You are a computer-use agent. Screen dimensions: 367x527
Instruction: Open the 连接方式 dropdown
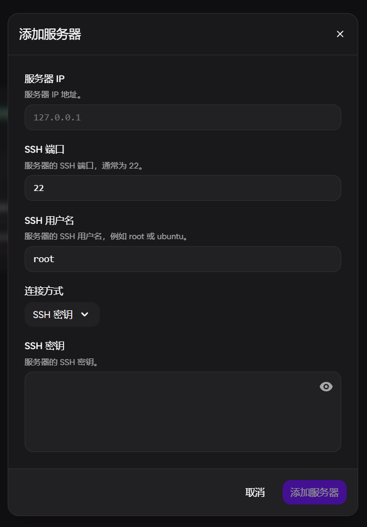62,315
